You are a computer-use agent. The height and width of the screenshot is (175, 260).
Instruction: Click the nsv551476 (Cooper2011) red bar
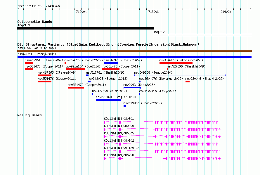45,82
